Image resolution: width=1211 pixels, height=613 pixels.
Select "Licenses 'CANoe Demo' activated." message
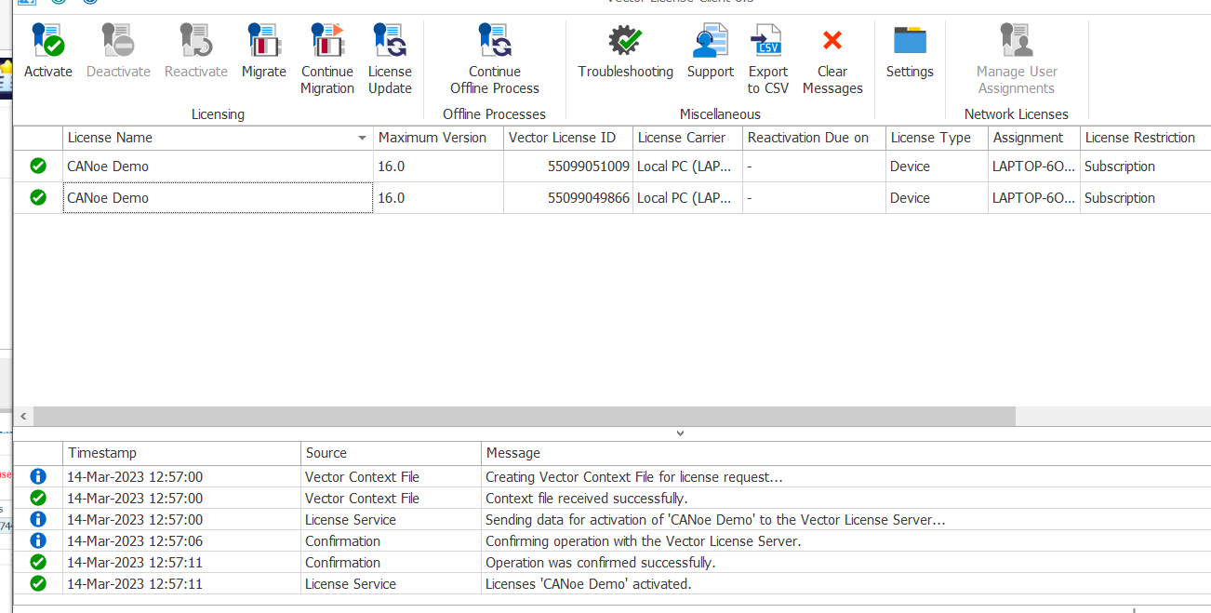point(589,584)
